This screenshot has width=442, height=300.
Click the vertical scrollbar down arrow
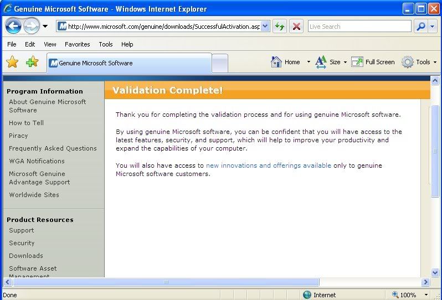435,272
